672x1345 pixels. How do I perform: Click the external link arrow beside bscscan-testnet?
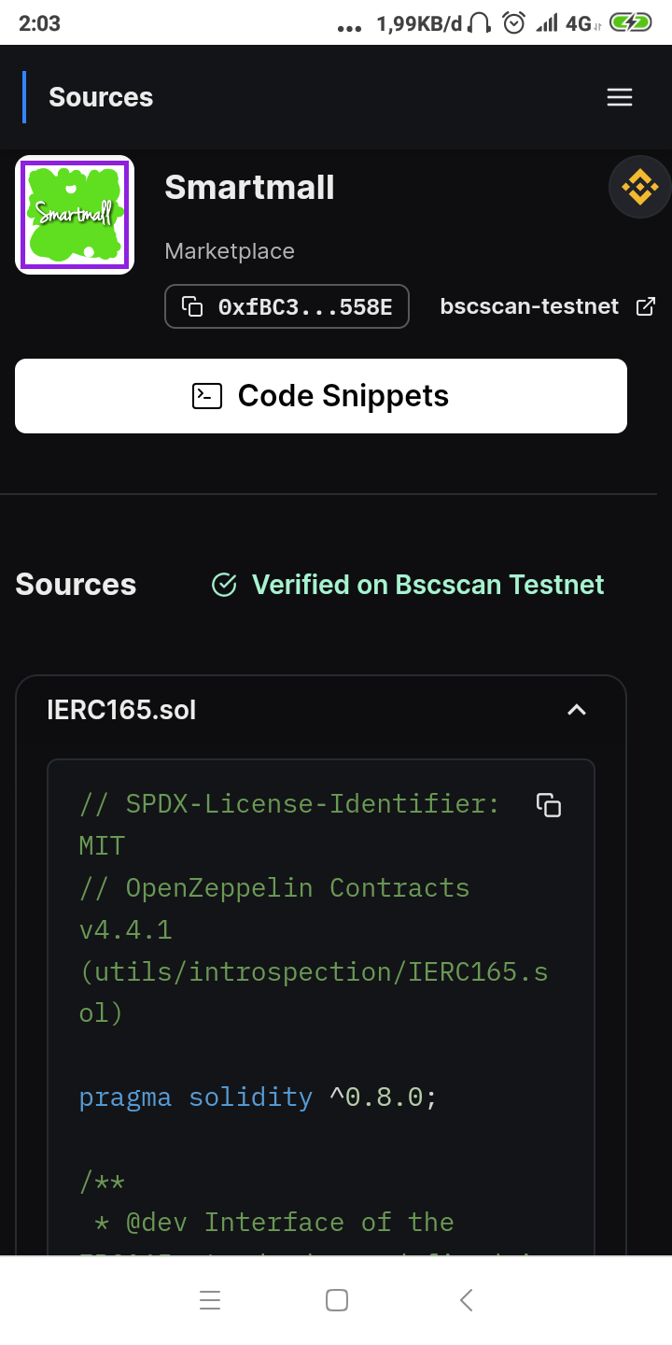[645, 306]
